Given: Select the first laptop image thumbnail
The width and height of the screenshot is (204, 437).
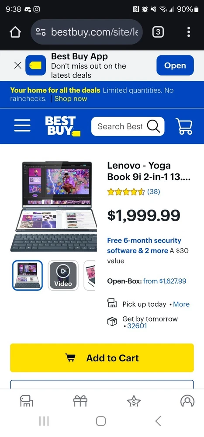Looking at the screenshot, I should click(x=28, y=275).
